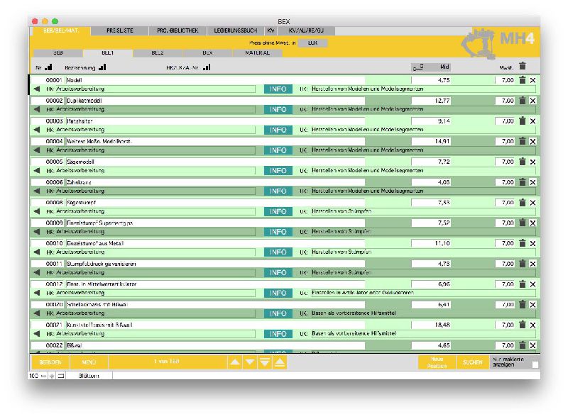
Task: Toggle the Mkd button in the header
Action: click(x=430, y=67)
